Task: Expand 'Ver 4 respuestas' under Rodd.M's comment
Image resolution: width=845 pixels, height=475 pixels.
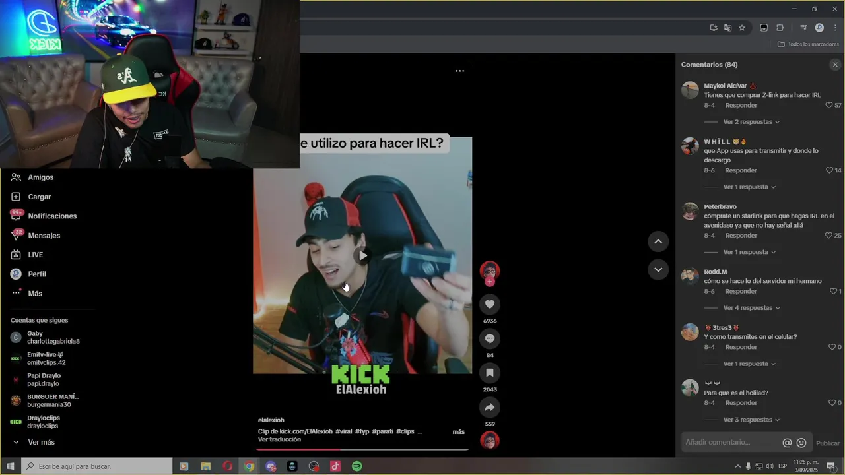Action: (x=751, y=308)
